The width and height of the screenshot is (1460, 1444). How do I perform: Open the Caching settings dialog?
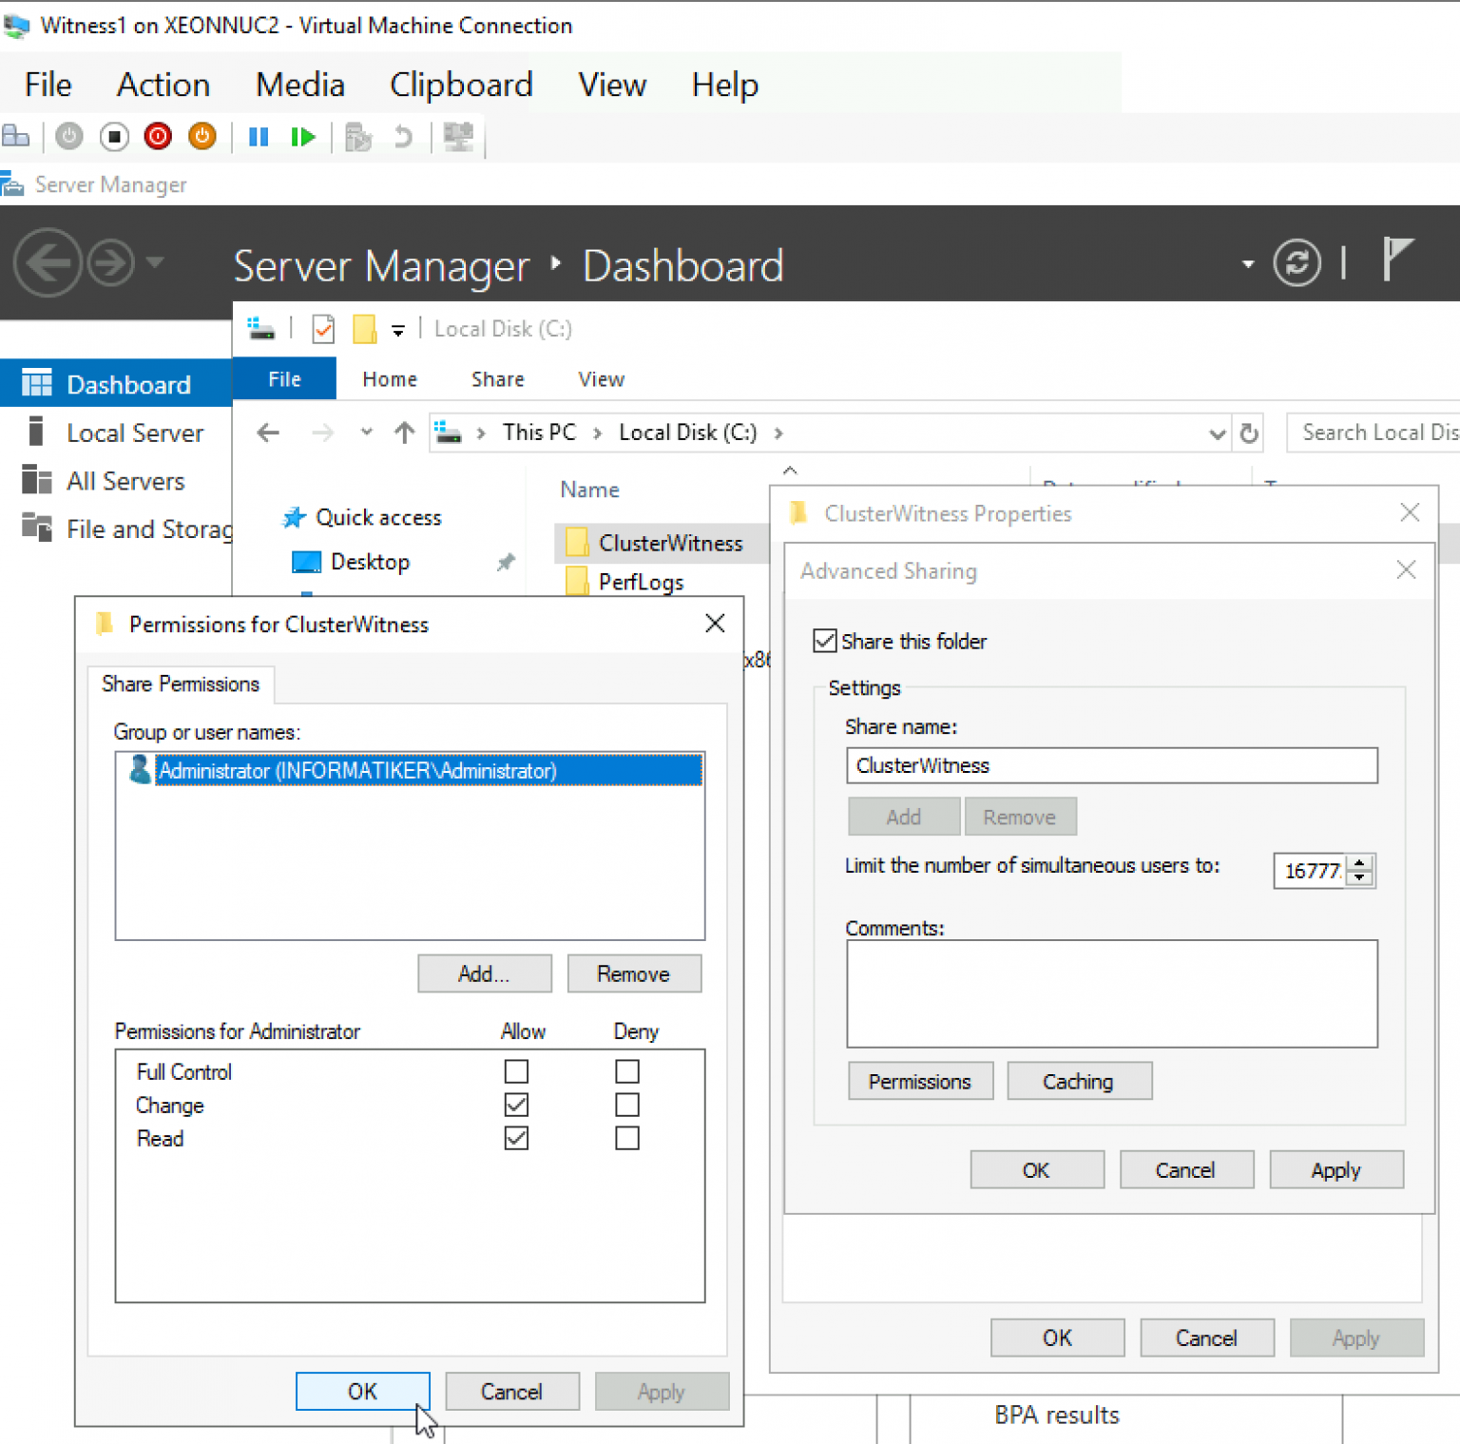coord(1079,1081)
